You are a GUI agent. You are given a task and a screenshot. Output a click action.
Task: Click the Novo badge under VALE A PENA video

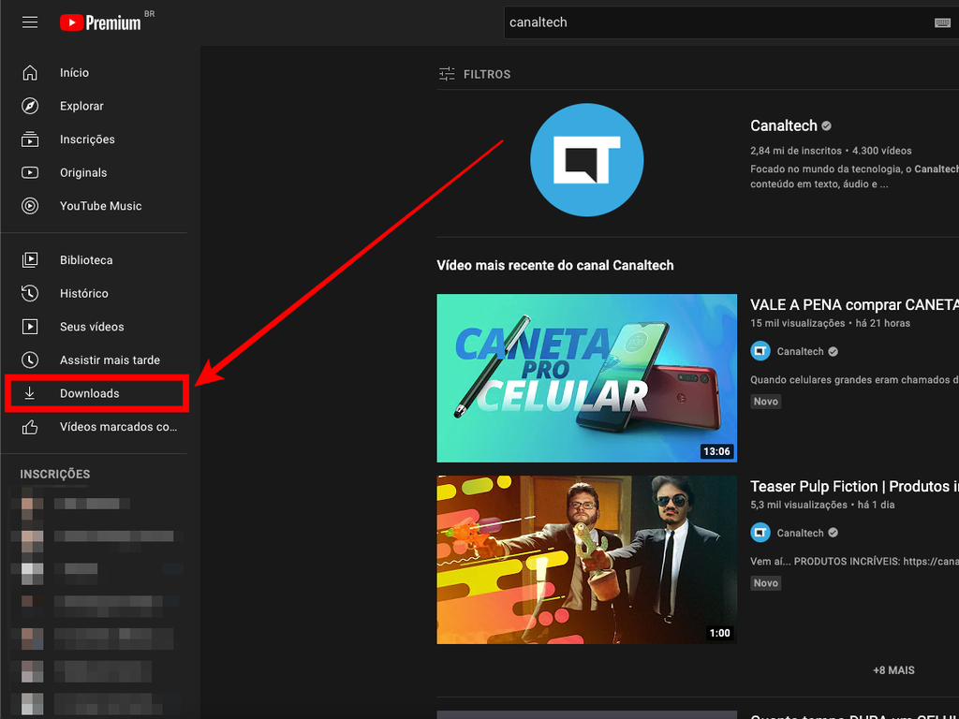coord(766,401)
